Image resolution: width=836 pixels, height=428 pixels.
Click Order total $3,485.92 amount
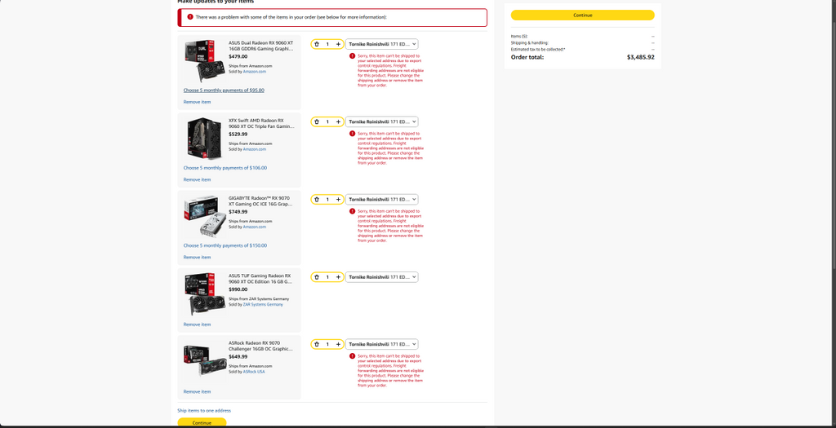pos(640,57)
